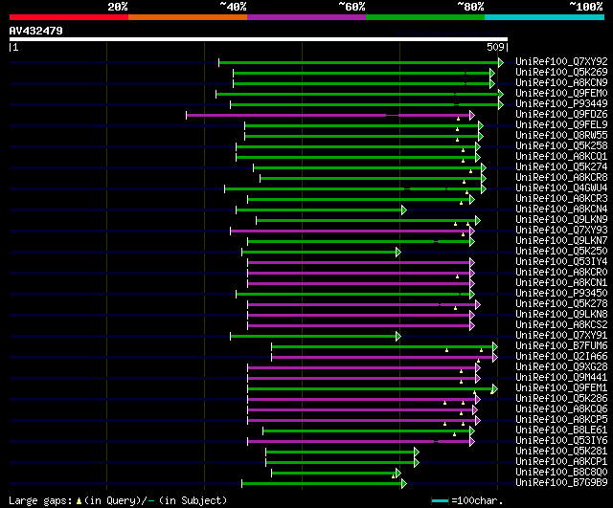Select the UniRef100_Q9XG28 label

pos(561,367)
